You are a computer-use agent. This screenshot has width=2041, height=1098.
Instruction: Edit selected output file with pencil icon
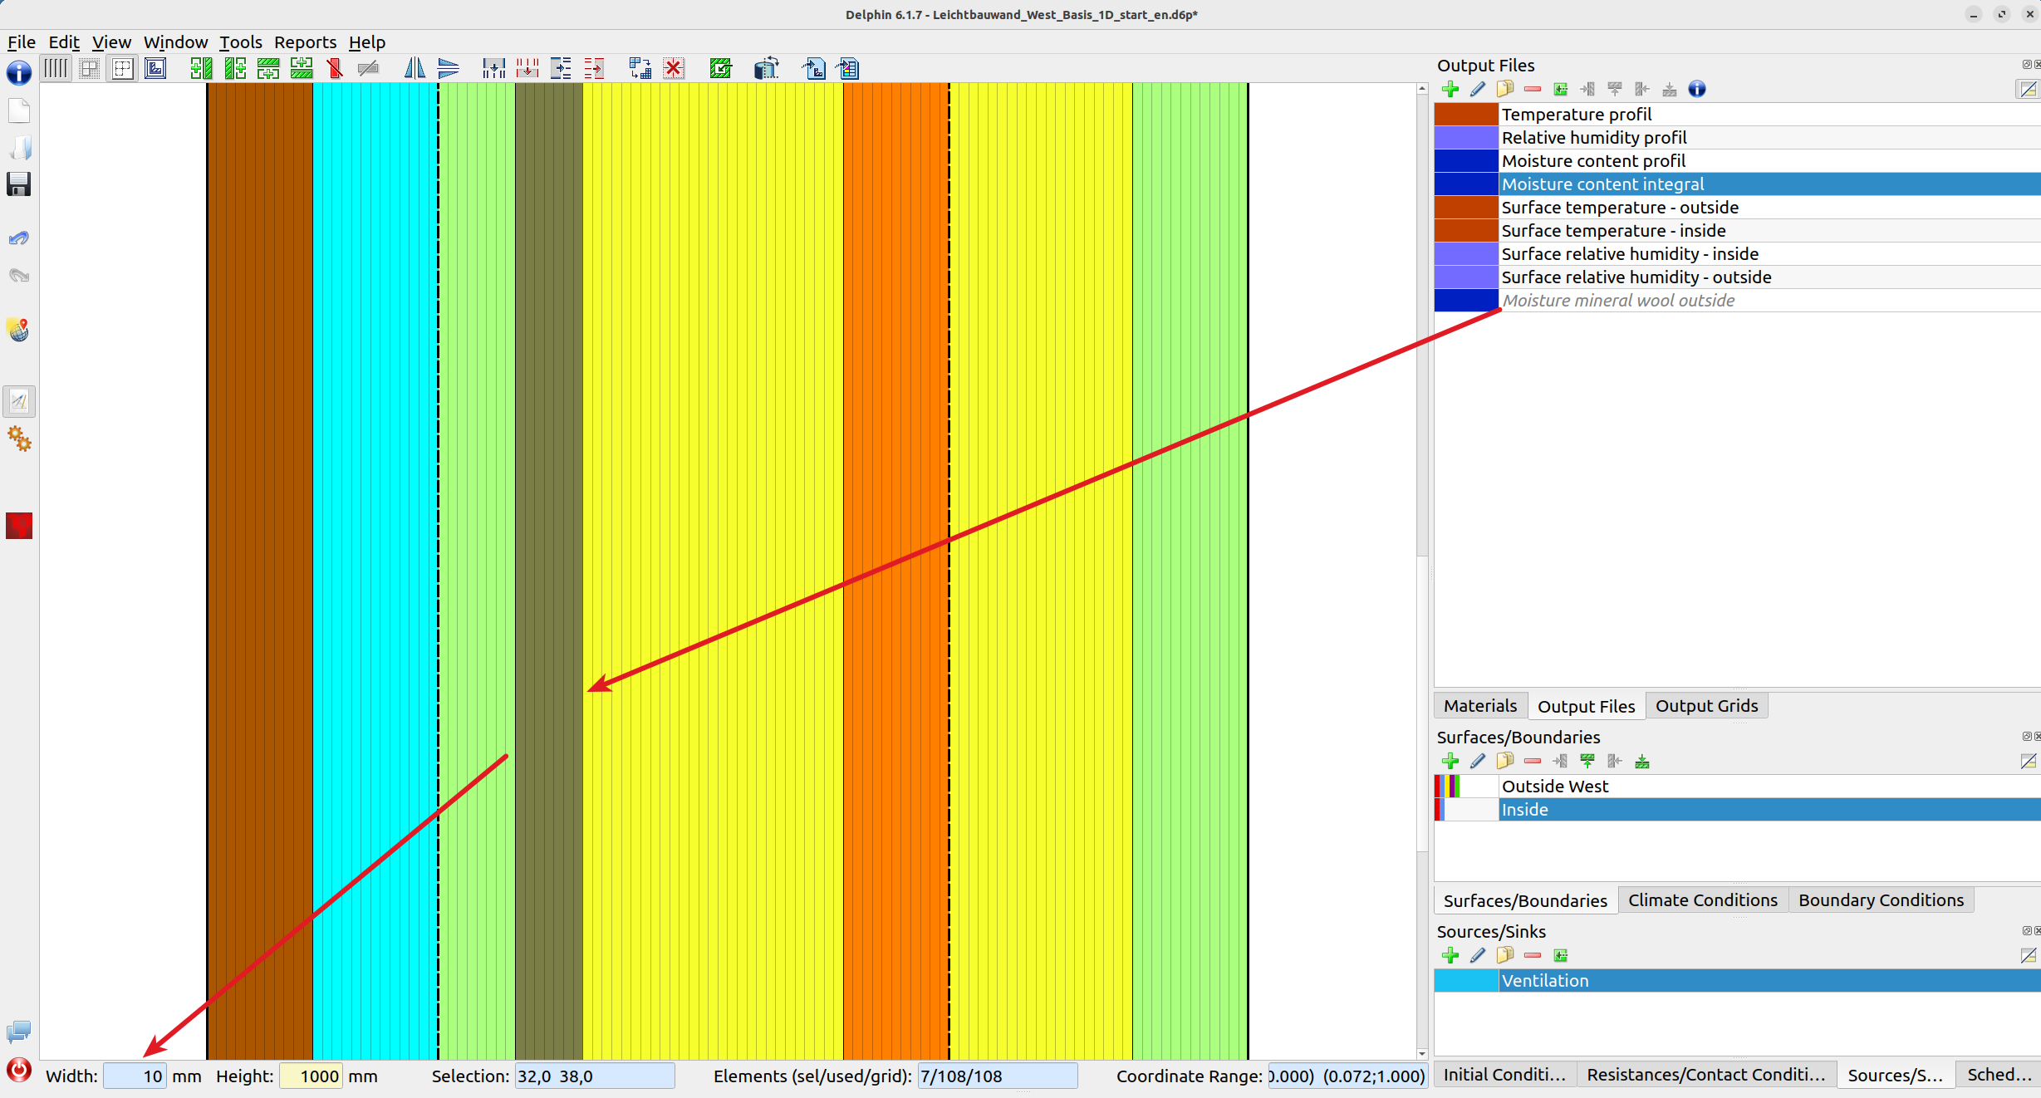tap(1478, 89)
